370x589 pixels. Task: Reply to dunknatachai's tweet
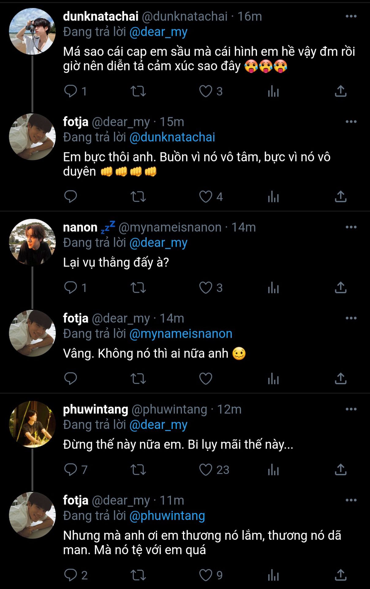[71, 91]
